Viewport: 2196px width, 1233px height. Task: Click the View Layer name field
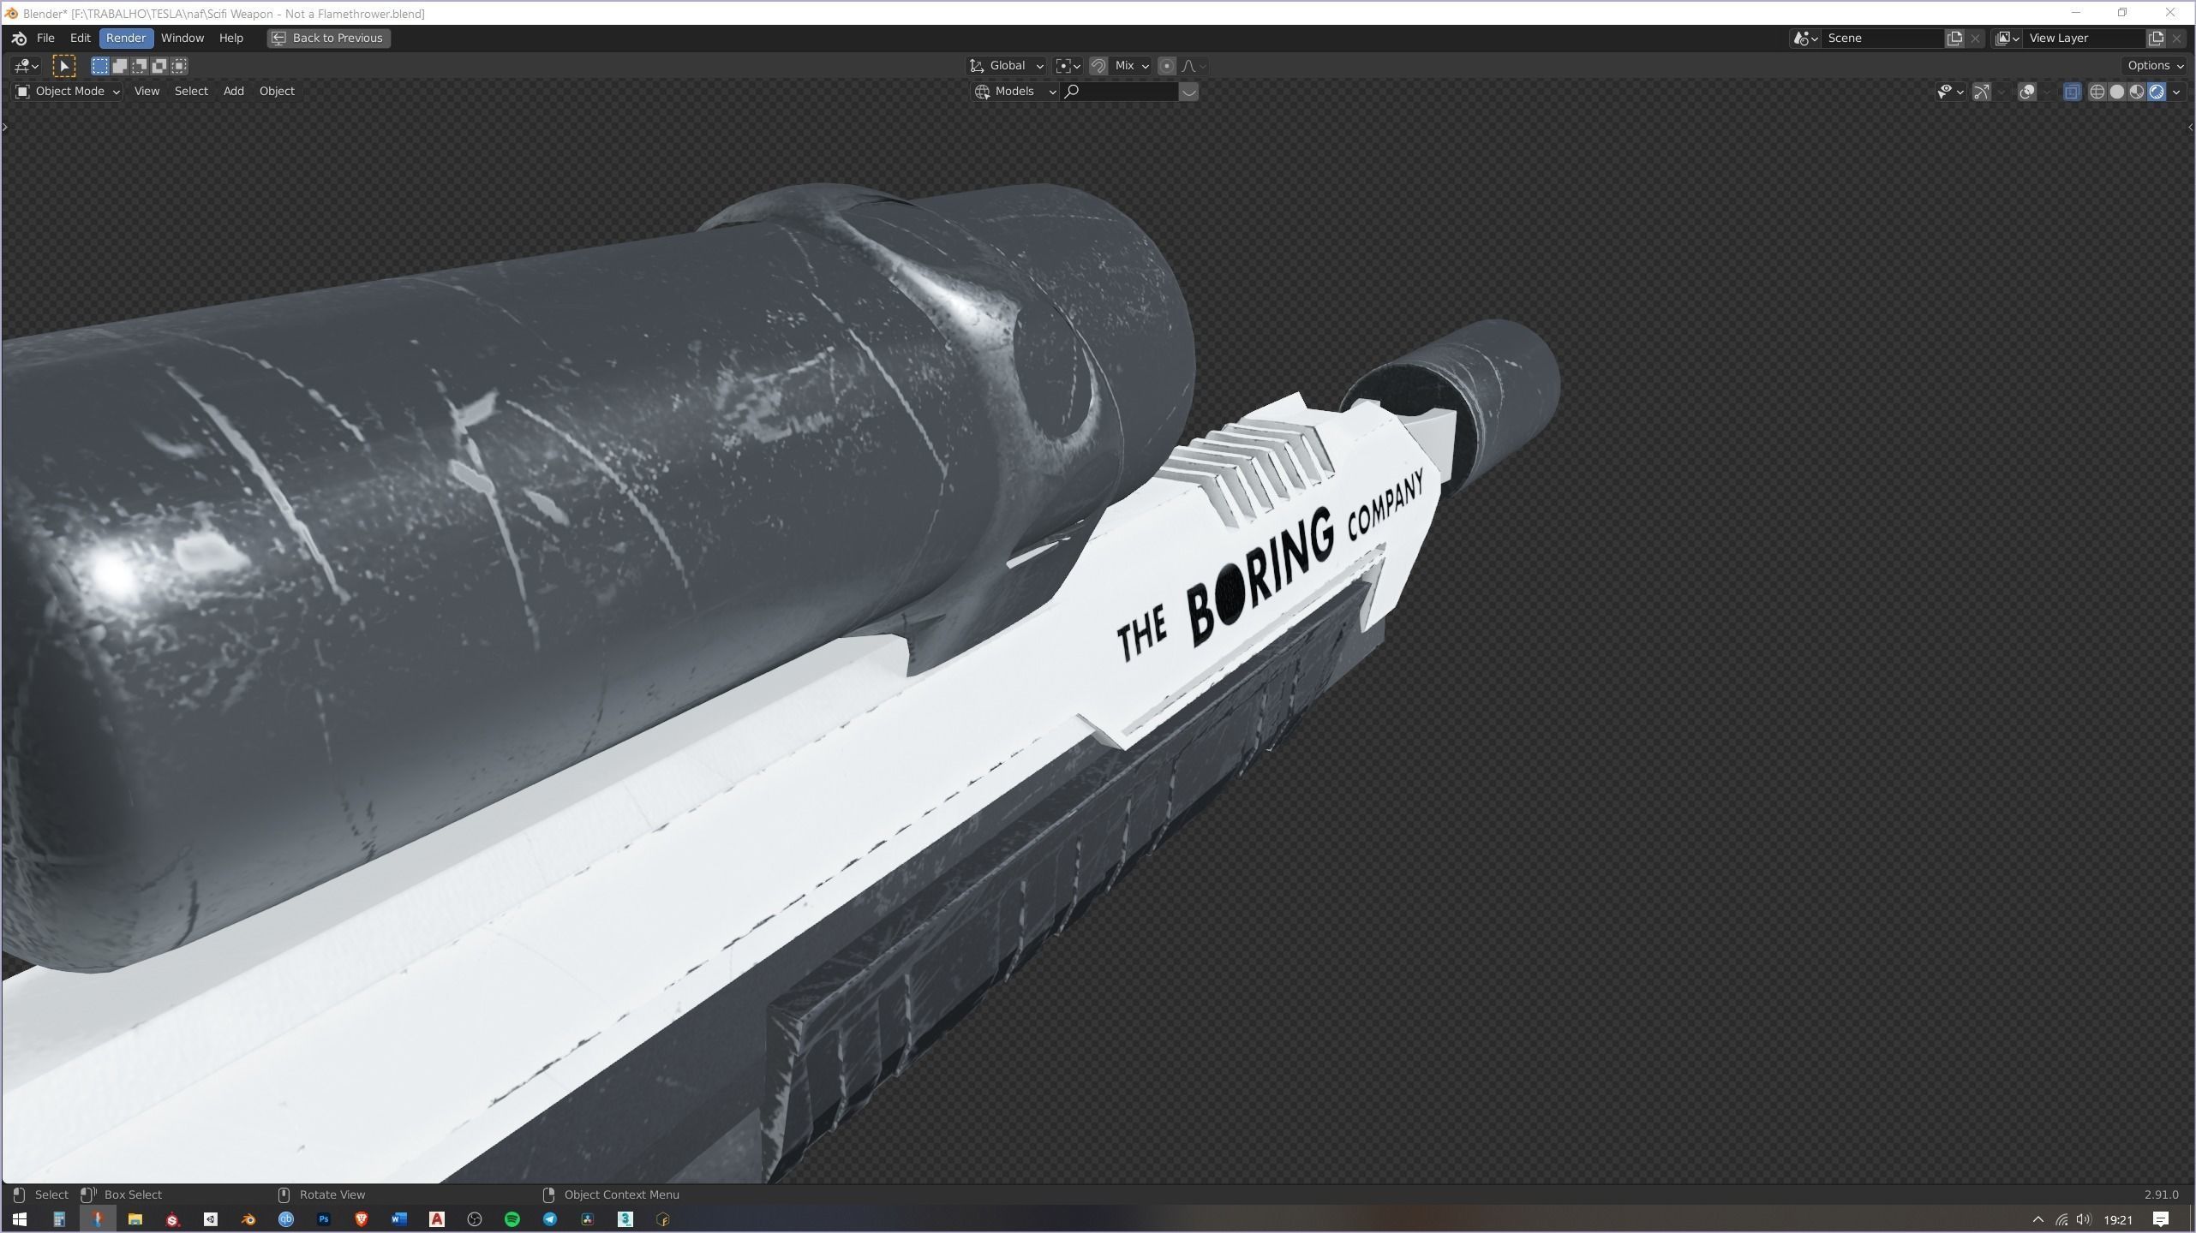click(x=2084, y=39)
